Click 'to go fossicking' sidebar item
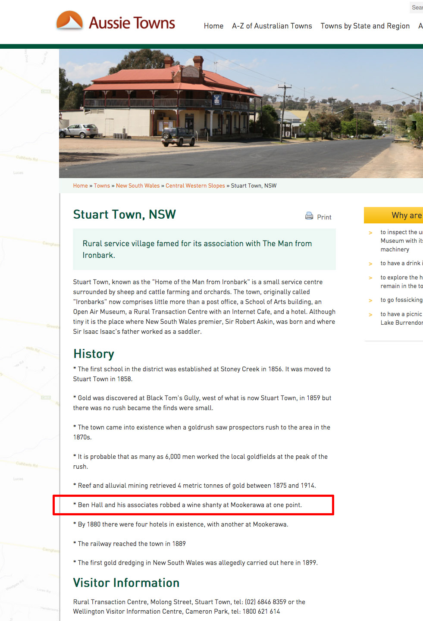 click(x=401, y=300)
